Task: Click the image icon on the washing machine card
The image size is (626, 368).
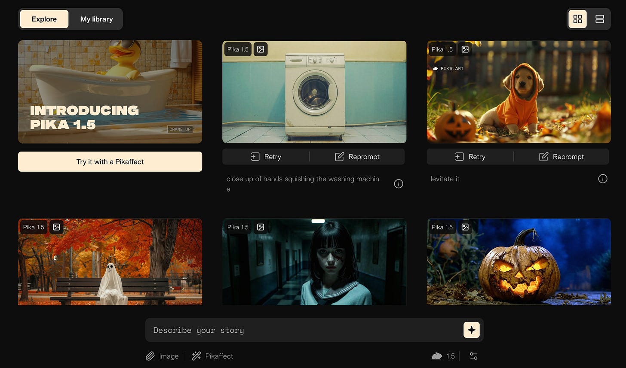Action: pyautogui.click(x=261, y=49)
